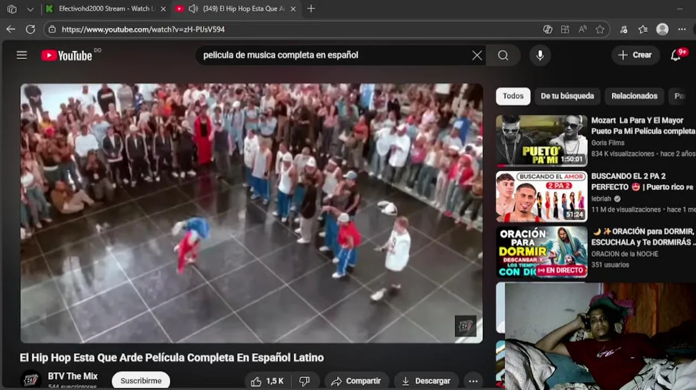The image size is (696, 390).
Task: Select the Relacionados chip
Action: click(634, 96)
